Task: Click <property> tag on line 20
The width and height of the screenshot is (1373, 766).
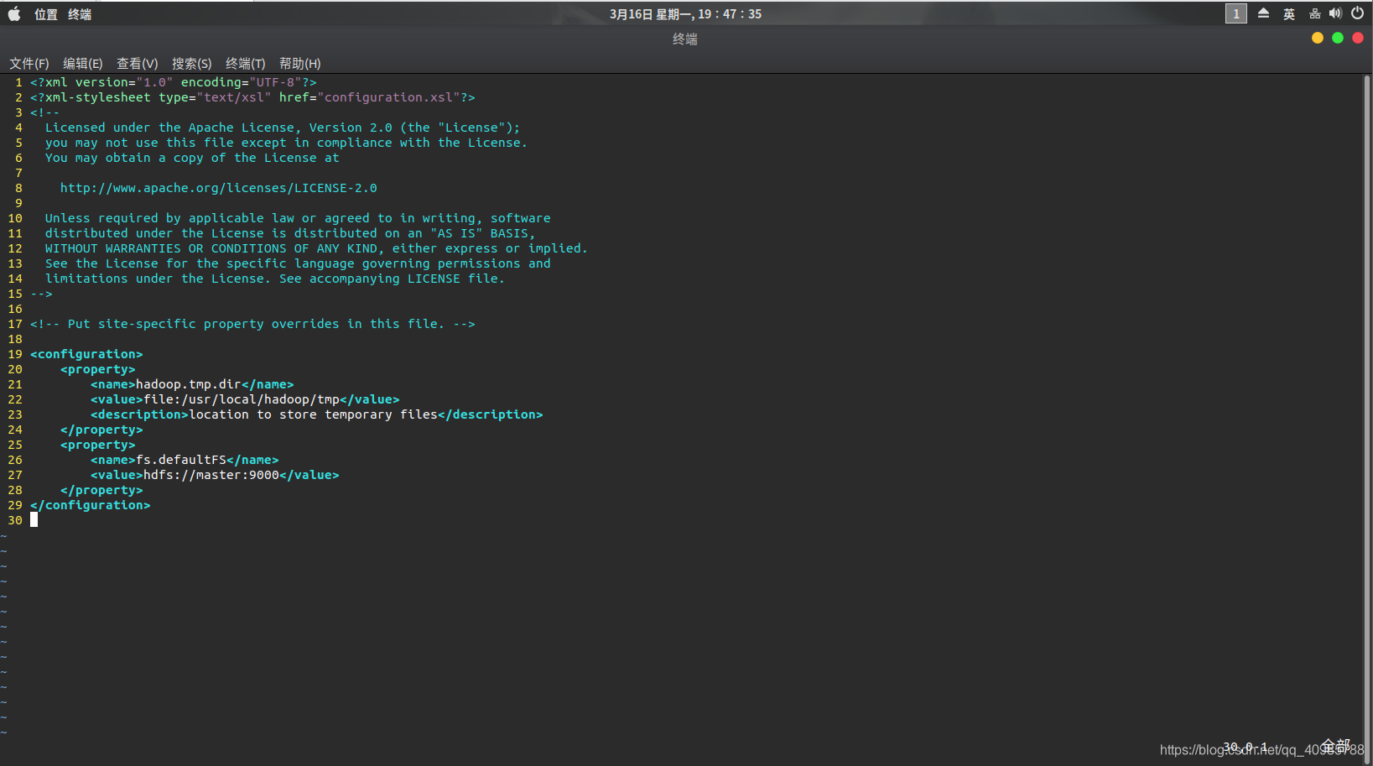Action: pos(98,369)
